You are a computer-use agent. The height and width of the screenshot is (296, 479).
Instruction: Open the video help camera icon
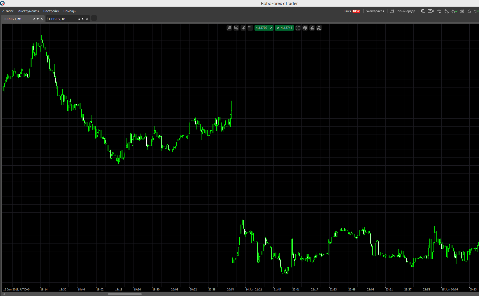431,11
